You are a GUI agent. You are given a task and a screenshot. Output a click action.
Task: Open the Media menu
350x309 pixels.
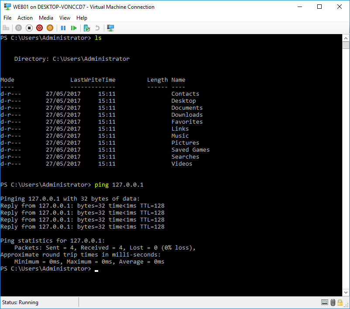tap(46, 18)
